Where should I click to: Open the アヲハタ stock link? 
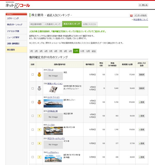tap(50, 70)
